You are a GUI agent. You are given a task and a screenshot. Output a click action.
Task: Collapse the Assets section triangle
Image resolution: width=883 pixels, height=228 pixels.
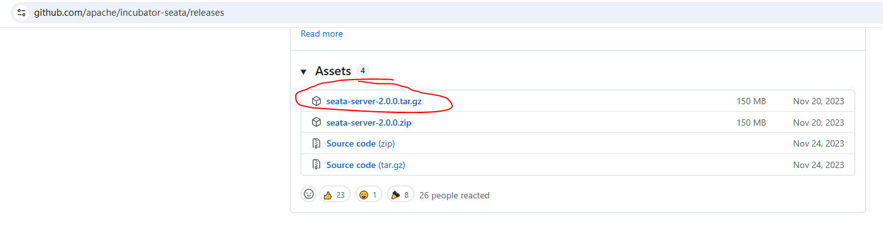click(x=304, y=72)
